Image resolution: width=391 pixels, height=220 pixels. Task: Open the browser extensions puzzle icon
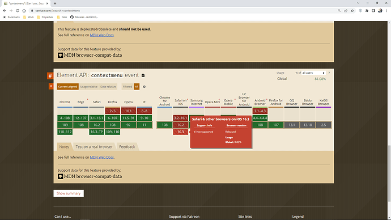point(367,11)
